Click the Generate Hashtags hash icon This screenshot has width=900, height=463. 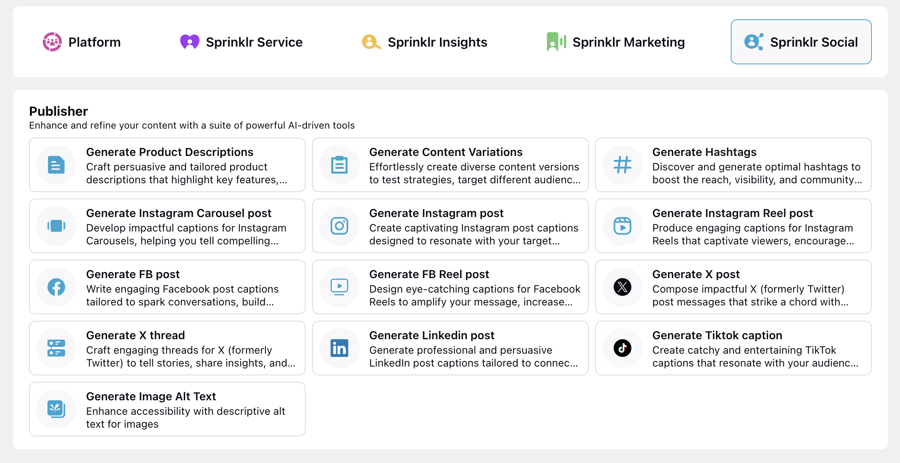[623, 165]
